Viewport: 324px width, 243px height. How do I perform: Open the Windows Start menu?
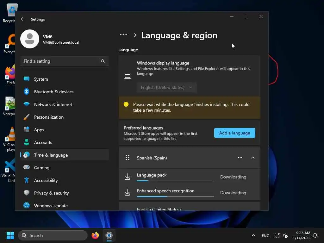click(10, 235)
